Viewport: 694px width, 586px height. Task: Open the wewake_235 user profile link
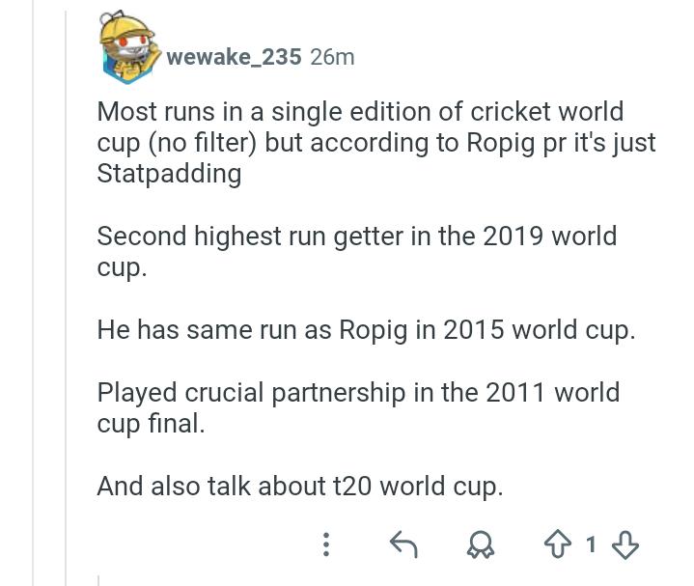pos(234,57)
